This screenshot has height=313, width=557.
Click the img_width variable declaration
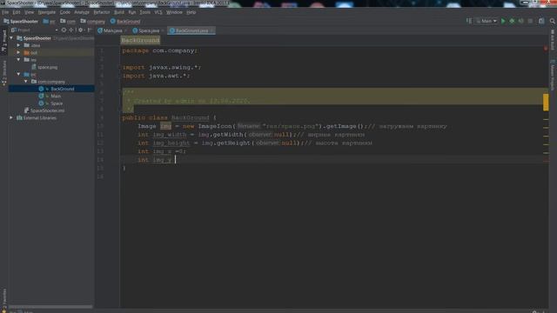(170, 135)
